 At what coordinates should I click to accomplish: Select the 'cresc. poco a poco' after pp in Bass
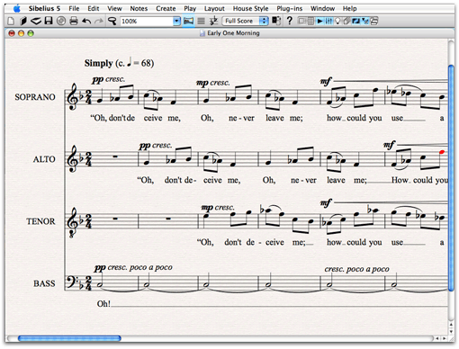coord(140,267)
